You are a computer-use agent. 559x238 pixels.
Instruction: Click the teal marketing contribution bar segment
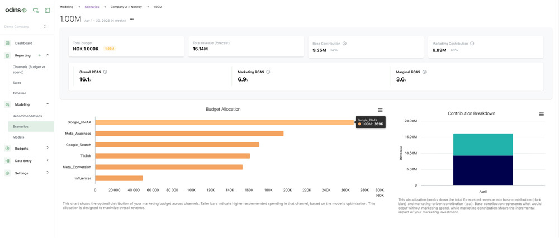pyautogui.click(x=483, y=145)
